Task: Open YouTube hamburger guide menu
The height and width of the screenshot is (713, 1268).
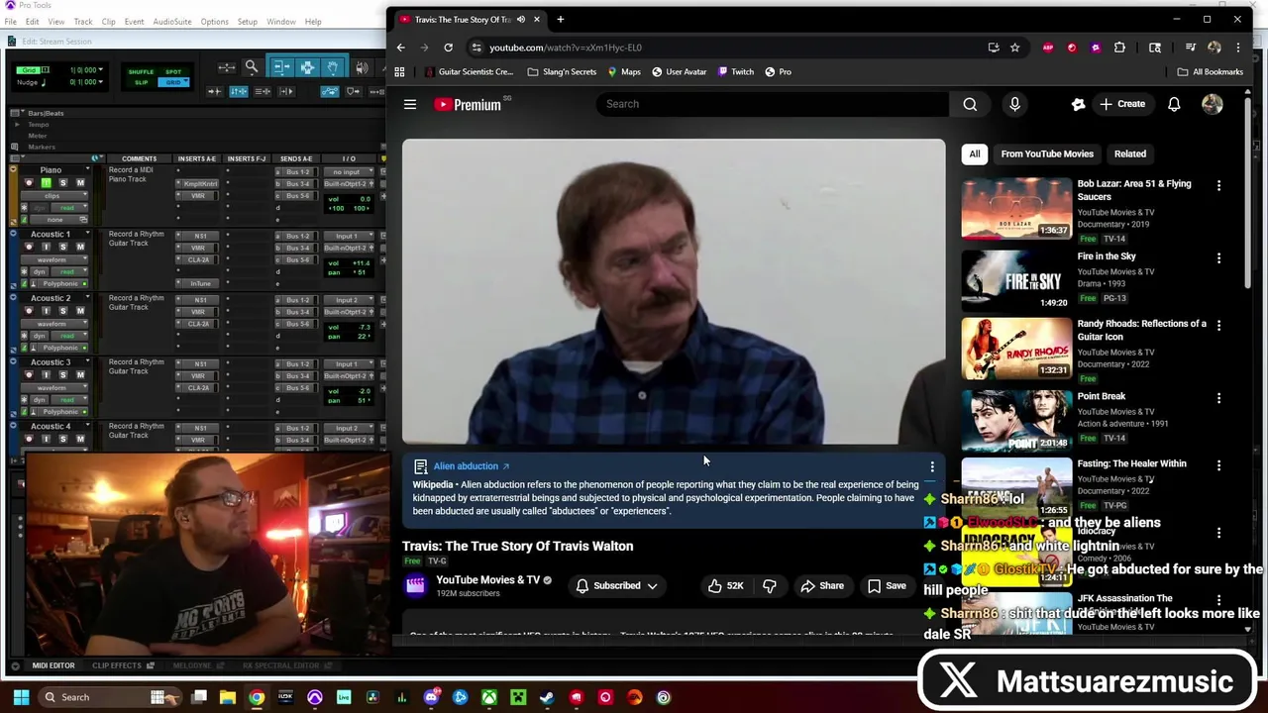Action: click(x=410, y=104)
